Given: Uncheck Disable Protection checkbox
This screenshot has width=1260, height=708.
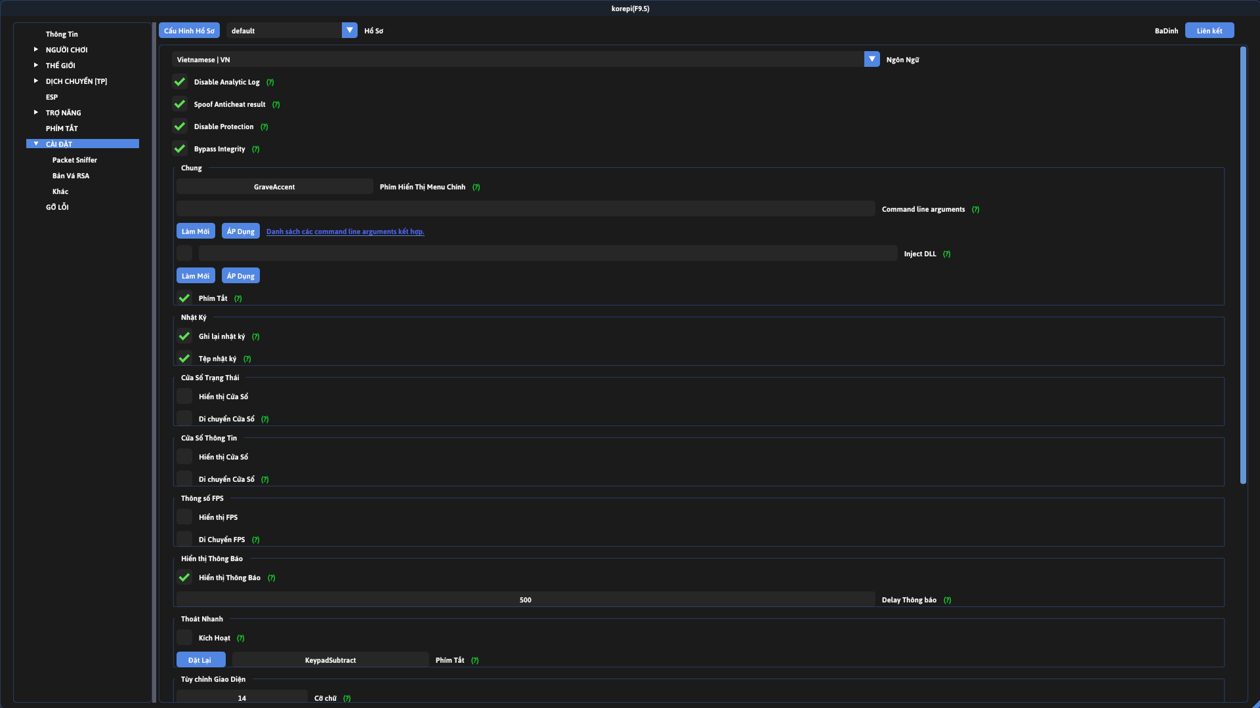Looking at the screenshot, I should point(180,127).
